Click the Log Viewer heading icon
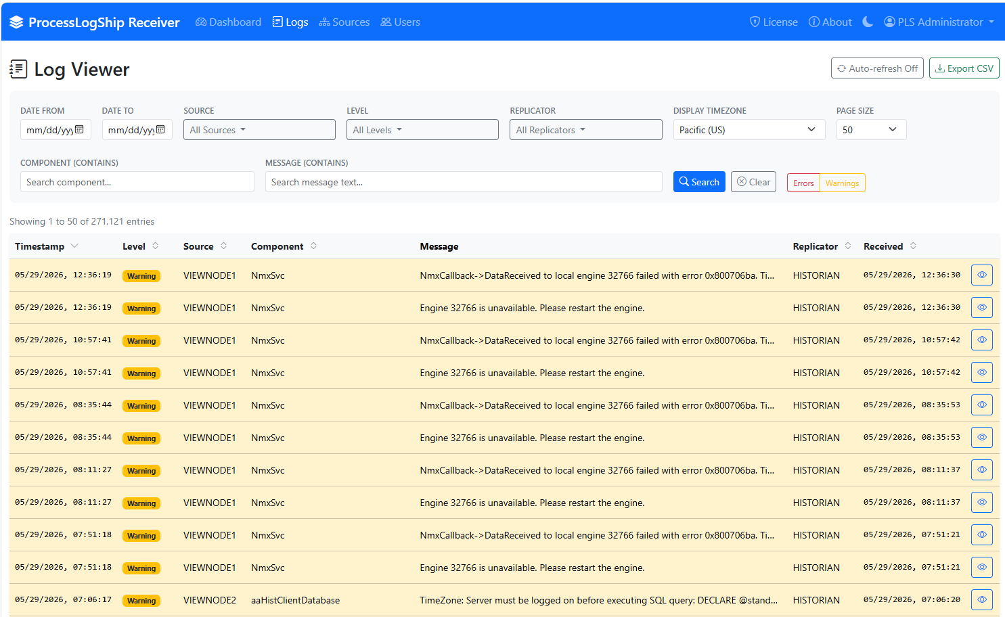This screenshot has height=617, width=1005. click(18, 69)
